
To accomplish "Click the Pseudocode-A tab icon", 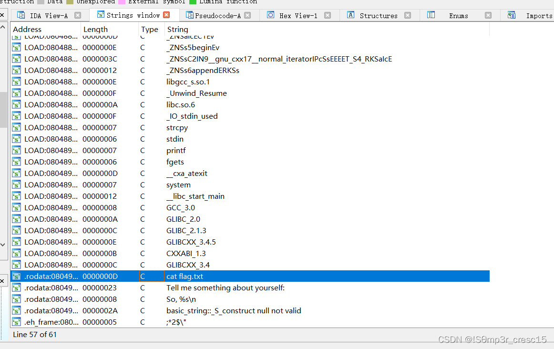I will tap(189, 15).
